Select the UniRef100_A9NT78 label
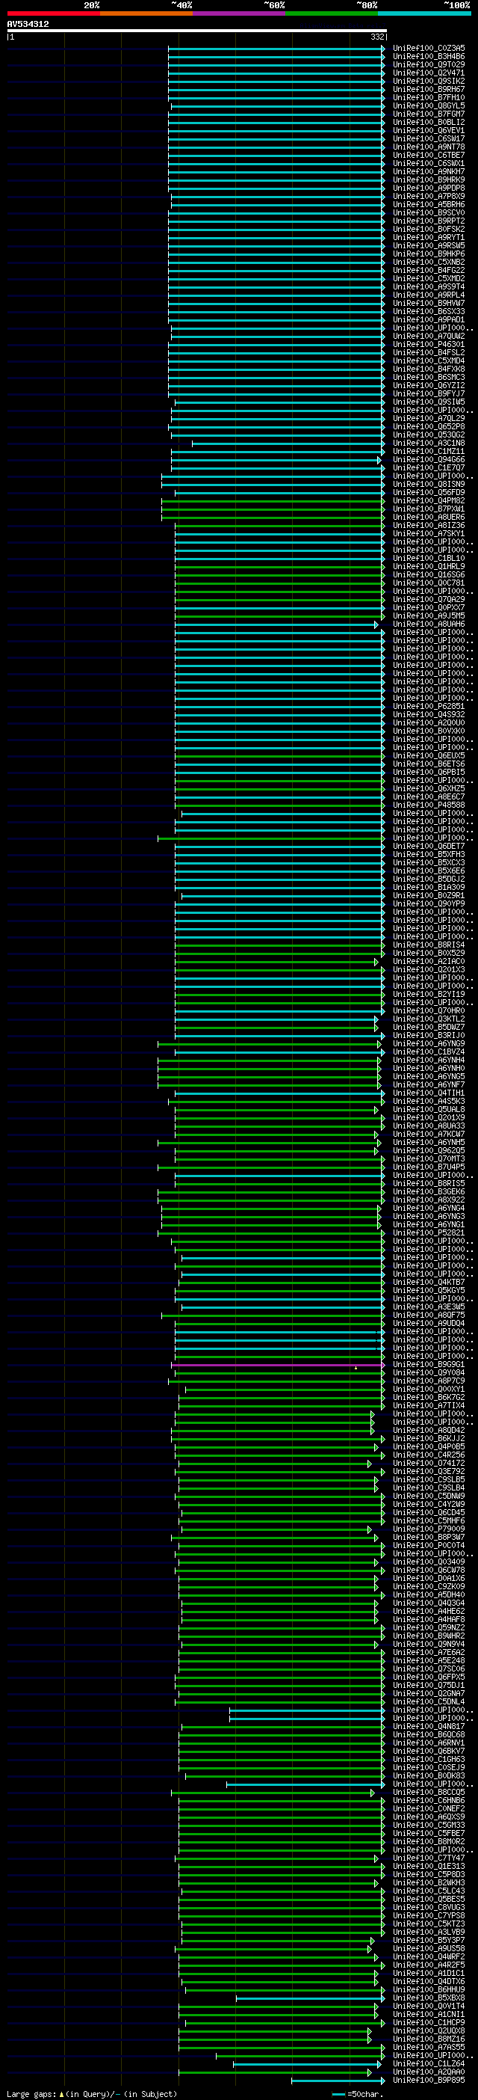This screenshot has height=2100, width=478. coord(429,147)
